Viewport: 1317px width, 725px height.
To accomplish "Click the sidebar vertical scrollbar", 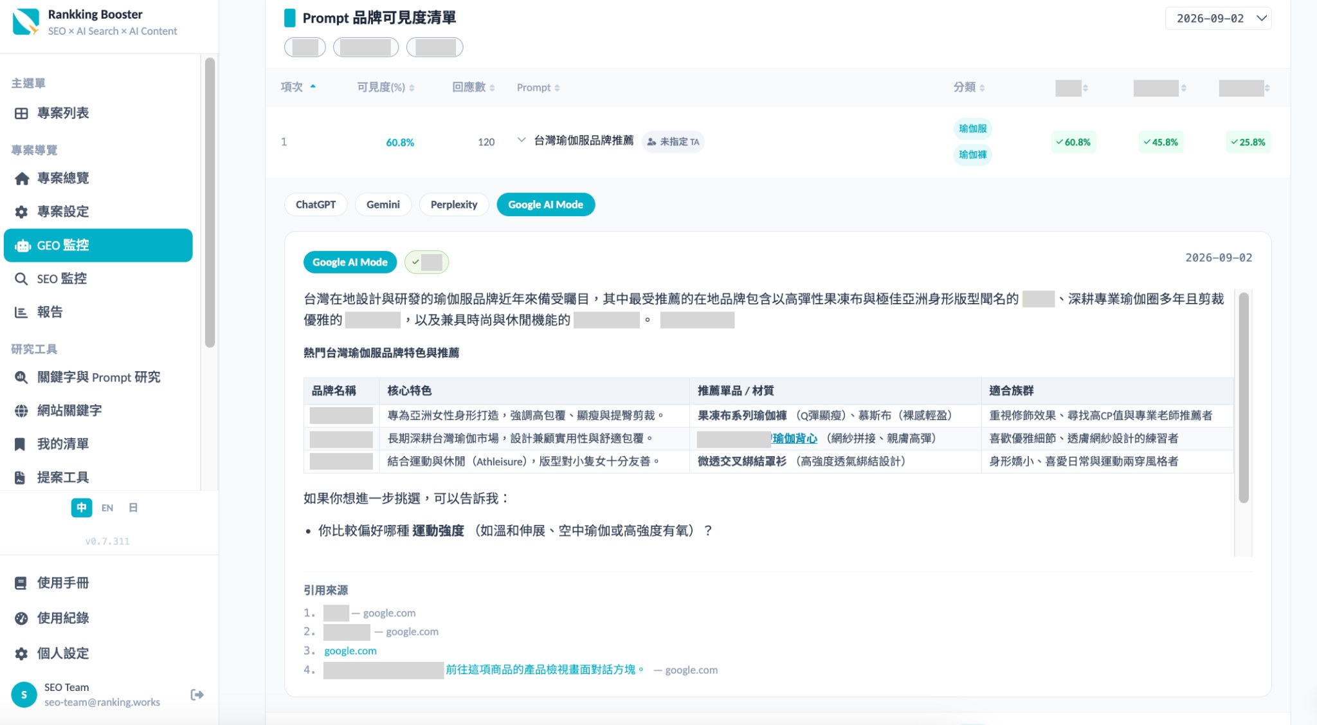I will [x=210, y=203].
